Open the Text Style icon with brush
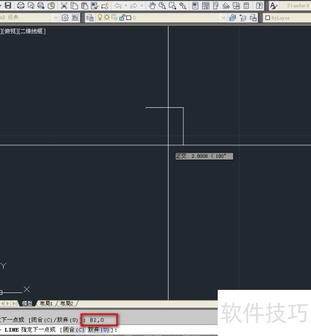 [x=274, y=6]
